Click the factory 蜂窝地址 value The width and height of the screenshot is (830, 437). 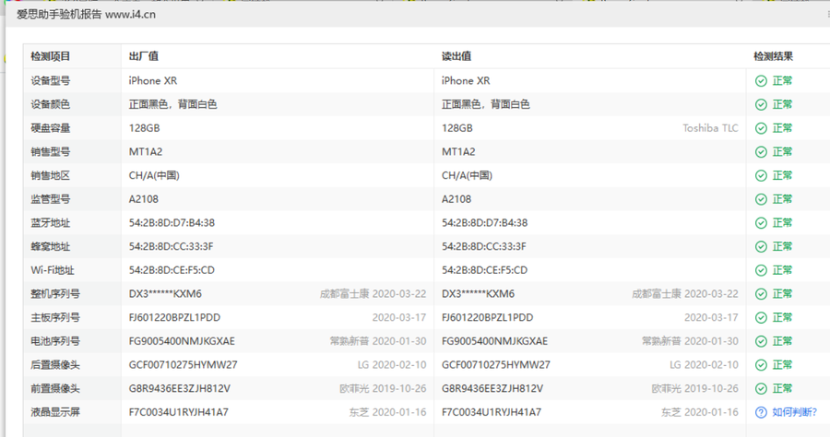[x=171, y=246]
